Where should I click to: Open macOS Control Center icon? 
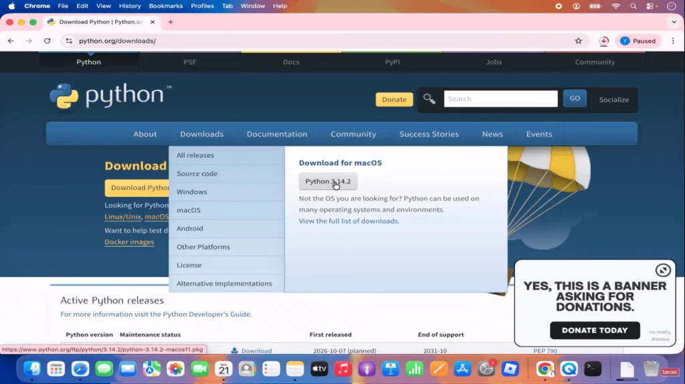(x=651, y=6)
